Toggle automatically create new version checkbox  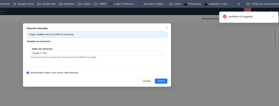click(28, 73)
